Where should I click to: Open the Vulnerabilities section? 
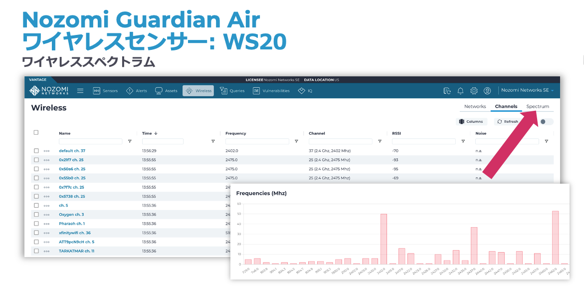pyautogui.click(x=271, y=90)
